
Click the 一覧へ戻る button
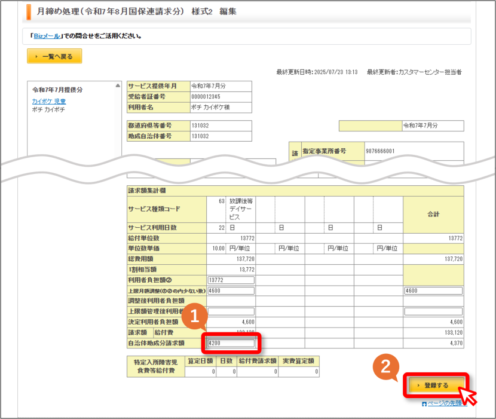coord(54,56)
